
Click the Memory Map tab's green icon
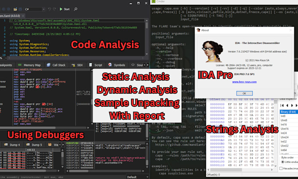[x=20, y=65]
